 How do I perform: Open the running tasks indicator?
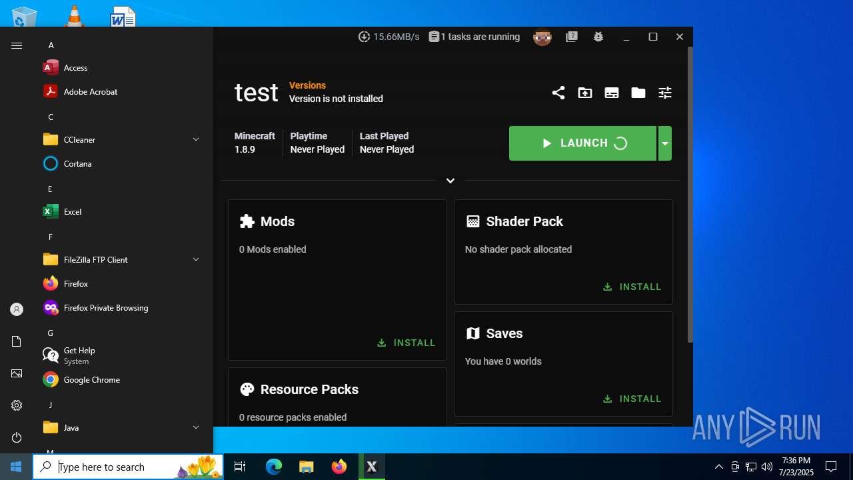tap(474, 37)
